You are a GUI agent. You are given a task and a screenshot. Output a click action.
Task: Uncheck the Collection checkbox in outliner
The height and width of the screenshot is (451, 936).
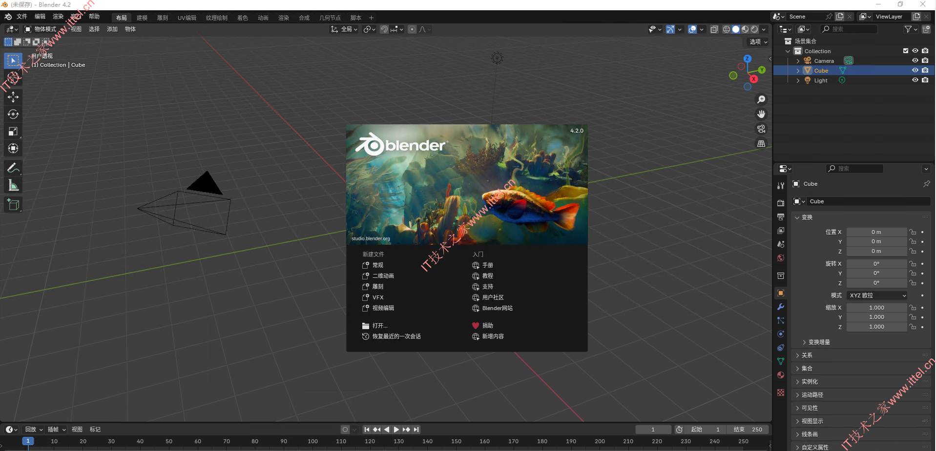click(905, 51)
